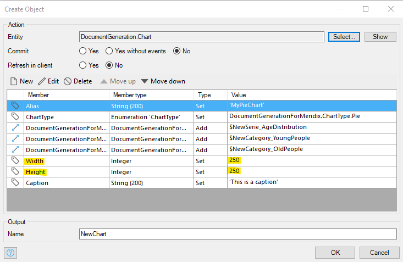This screenshot has width=403, height=262.
Task: Move selected member down
Action: coord(163,81)
